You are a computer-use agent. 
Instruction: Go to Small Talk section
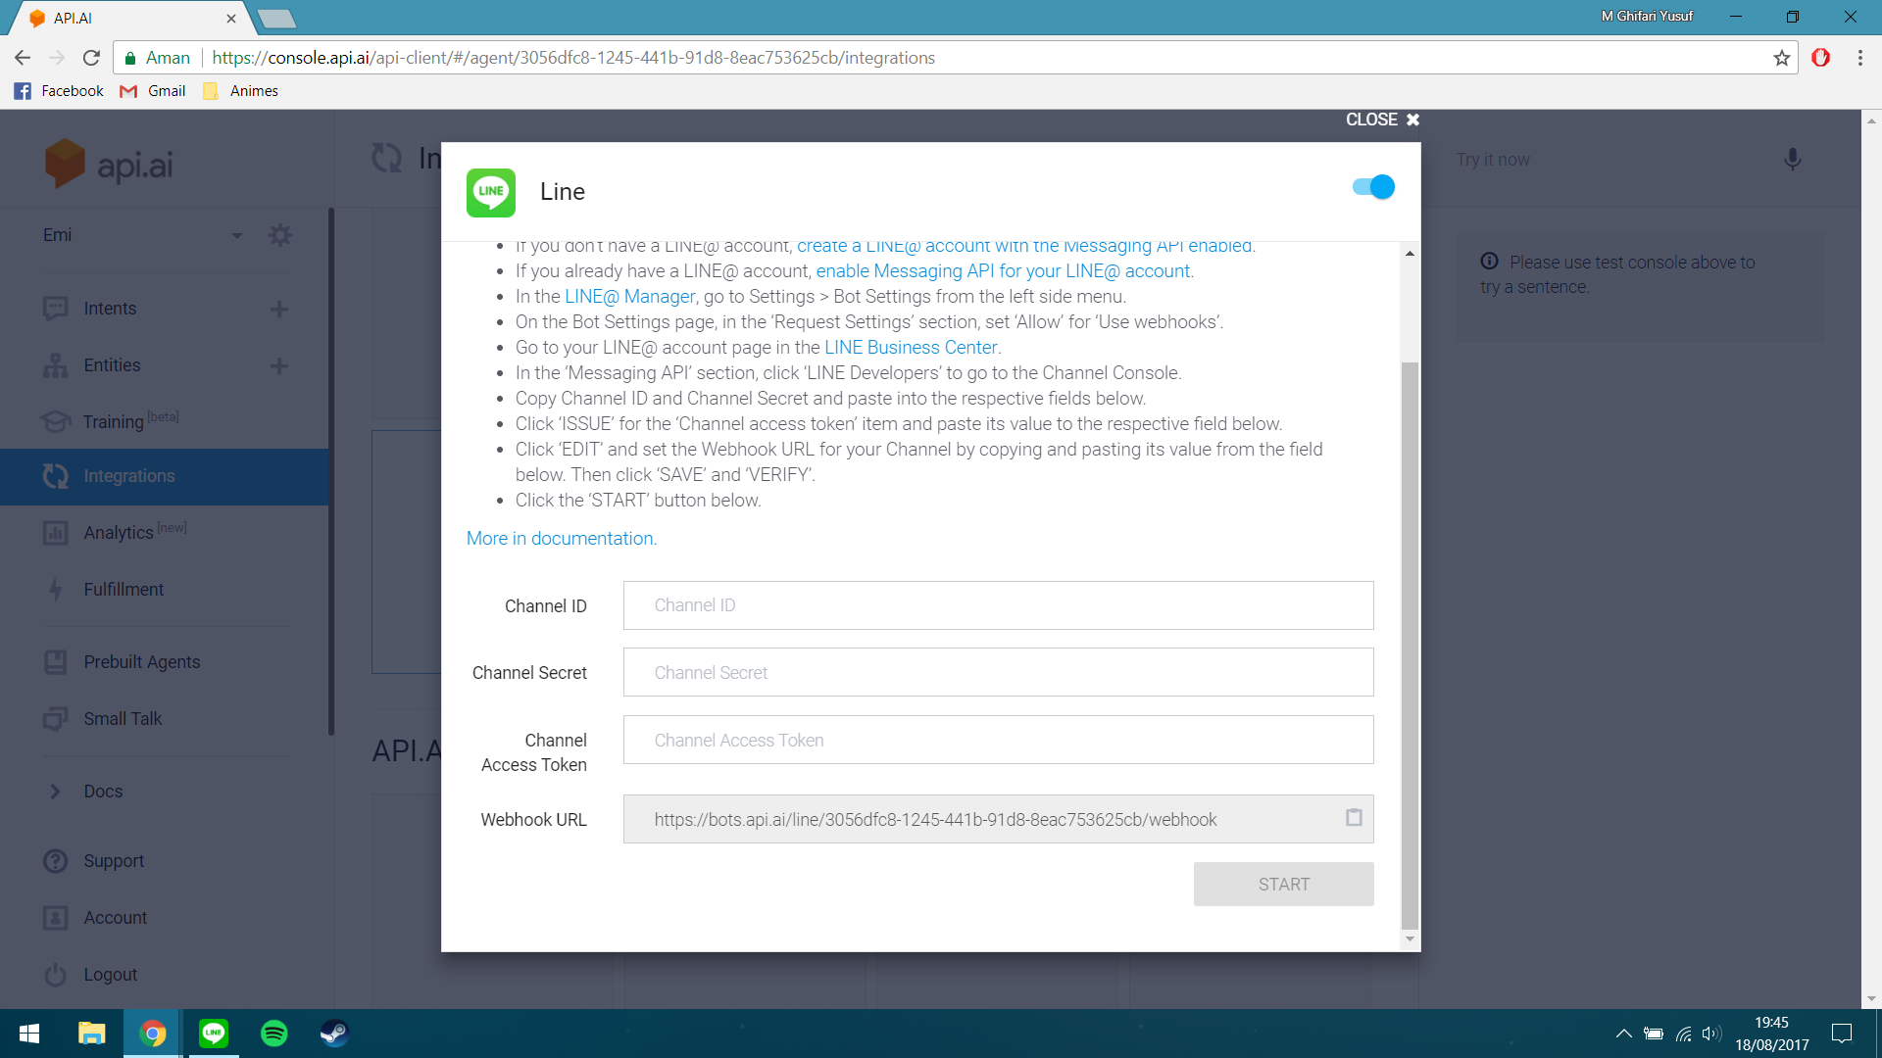[x=123, y=719]
